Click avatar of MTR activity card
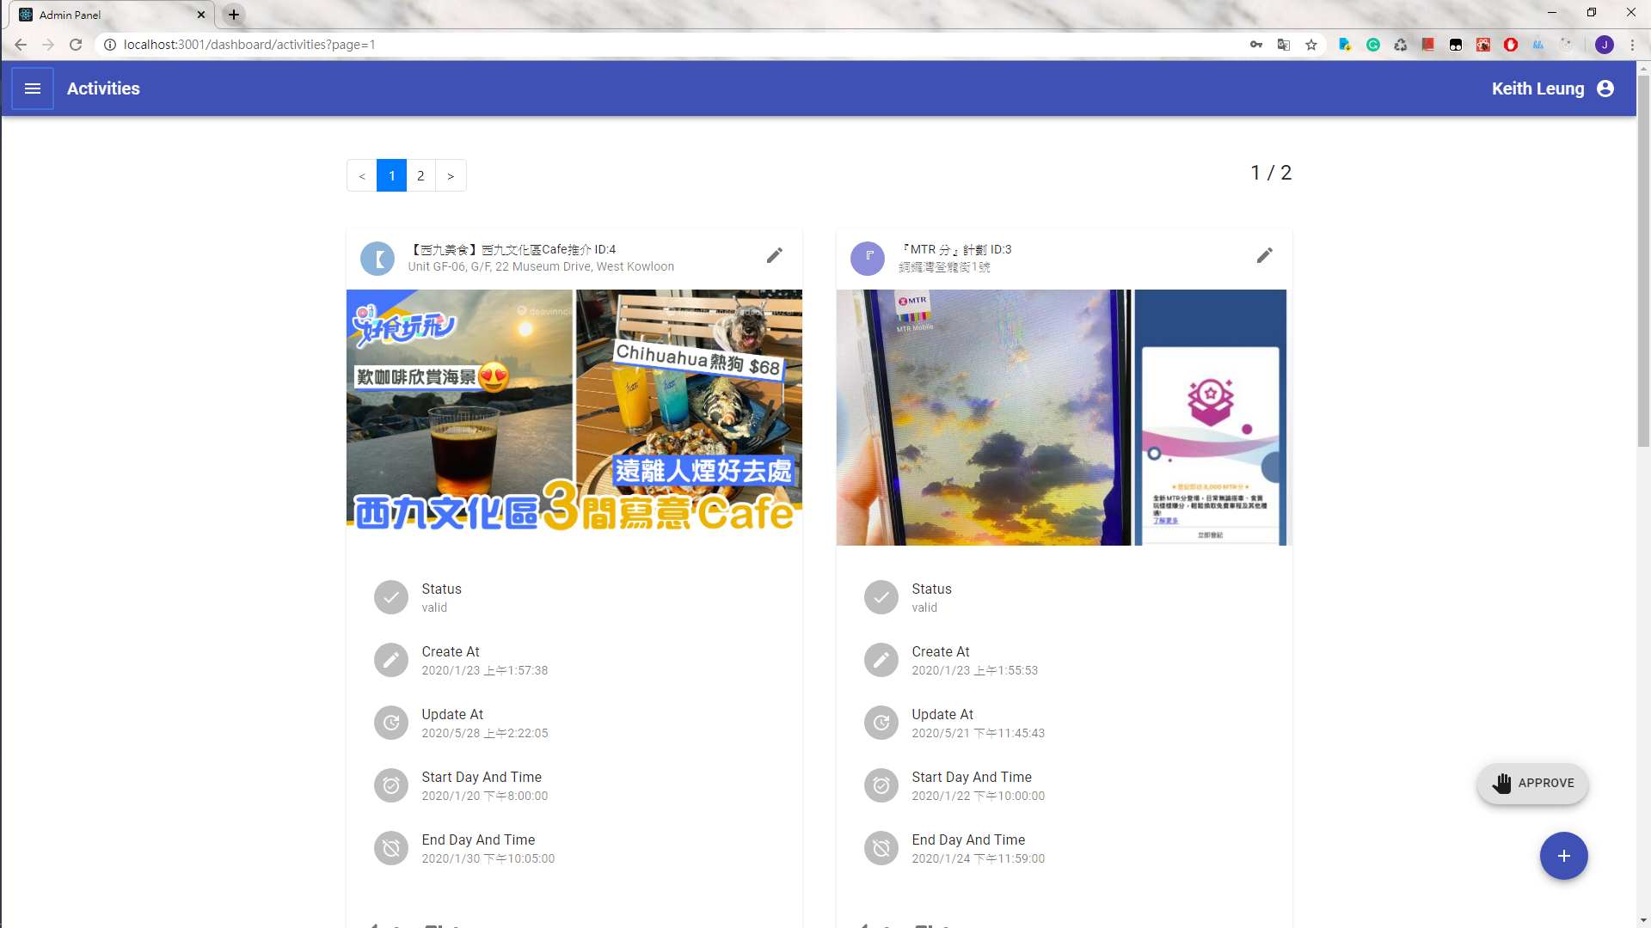This screenshot has width=1651, height=928. click(867, 258)
